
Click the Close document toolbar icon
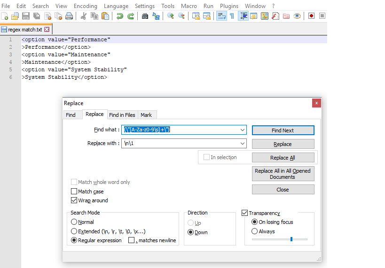pos(47,16)
